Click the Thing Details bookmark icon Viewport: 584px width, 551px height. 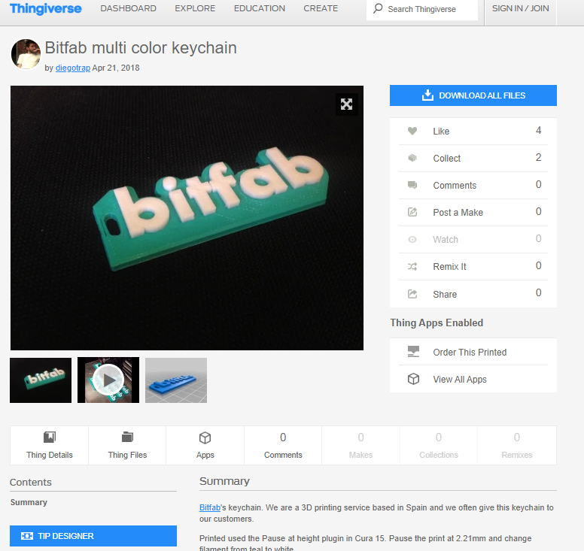coord(50,437)
